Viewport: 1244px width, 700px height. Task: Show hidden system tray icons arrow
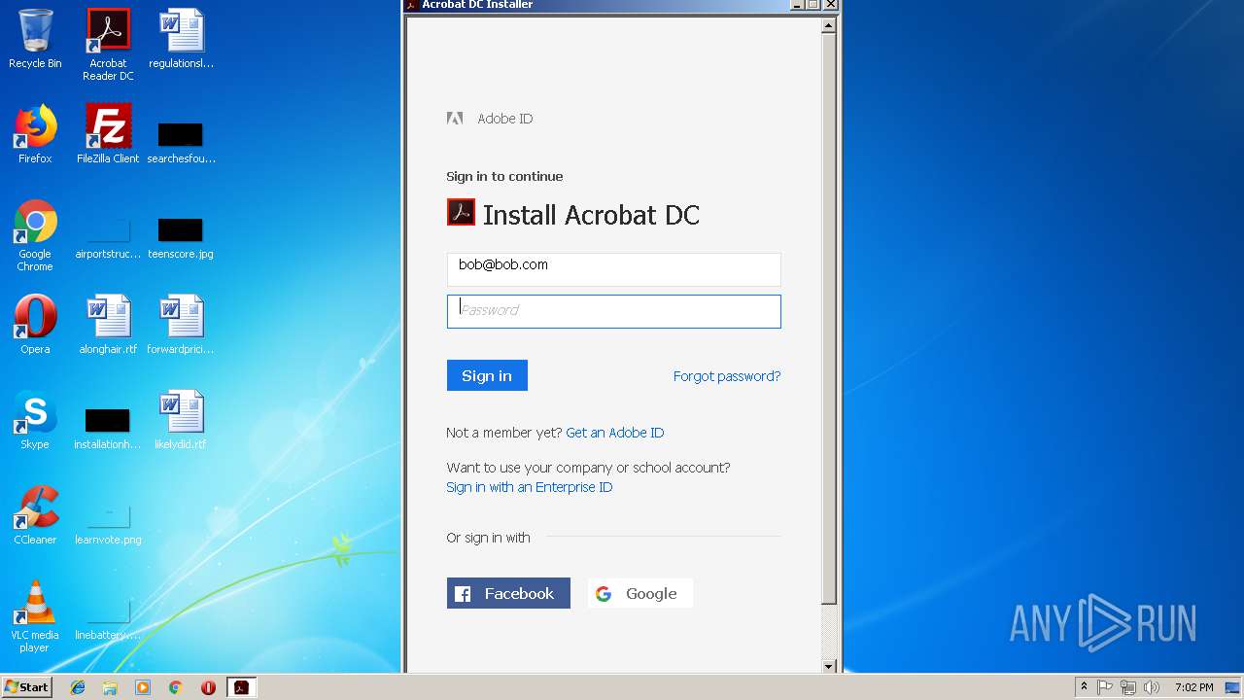[1084, 687]
